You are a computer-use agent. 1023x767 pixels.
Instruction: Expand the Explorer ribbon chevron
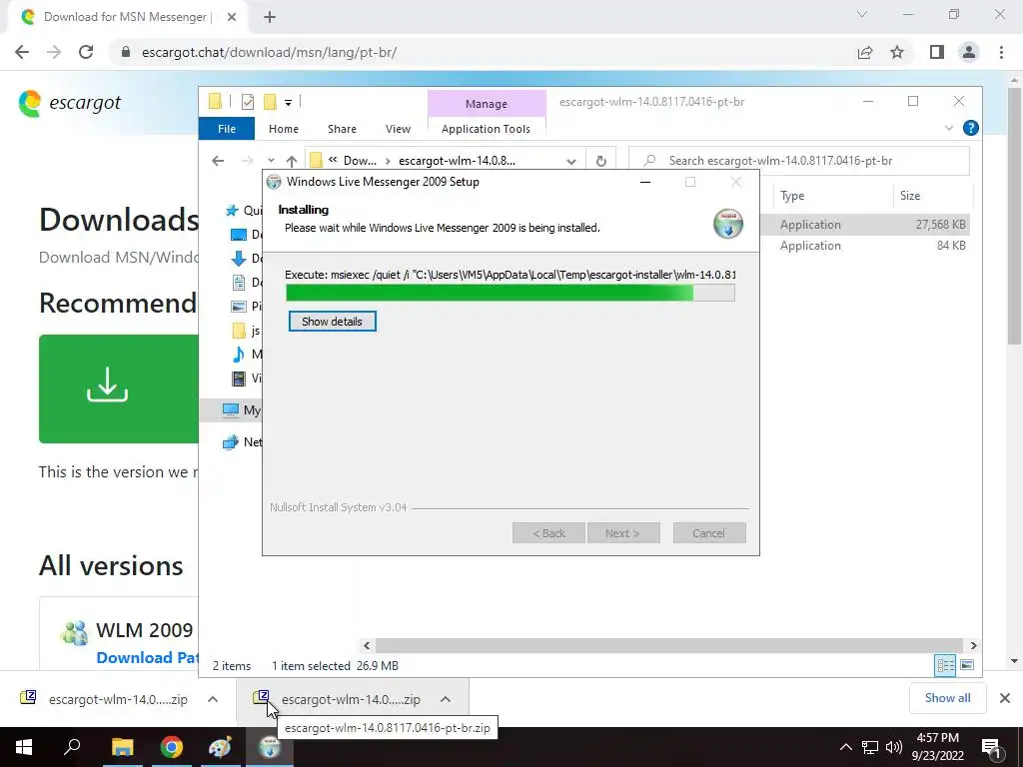(949, 129)
